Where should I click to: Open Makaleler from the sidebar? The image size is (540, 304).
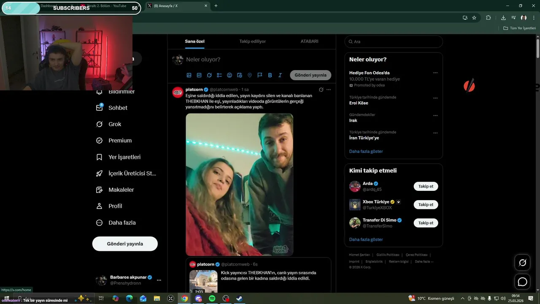[115, 190]
